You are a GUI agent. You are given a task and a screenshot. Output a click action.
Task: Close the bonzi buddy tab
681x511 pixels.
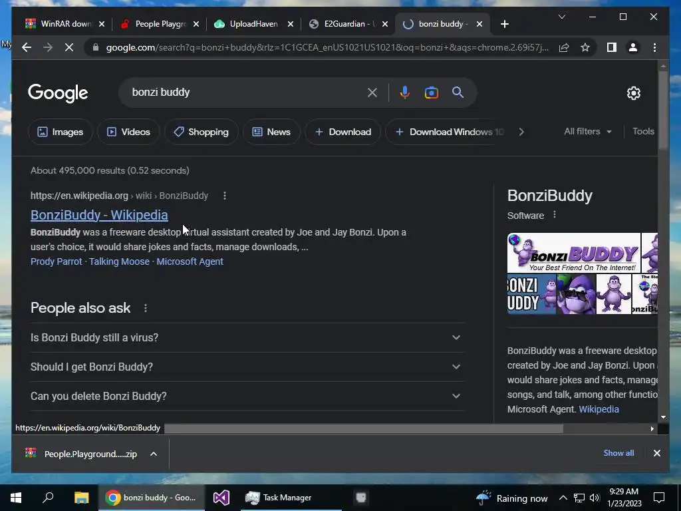coord(479,25)
